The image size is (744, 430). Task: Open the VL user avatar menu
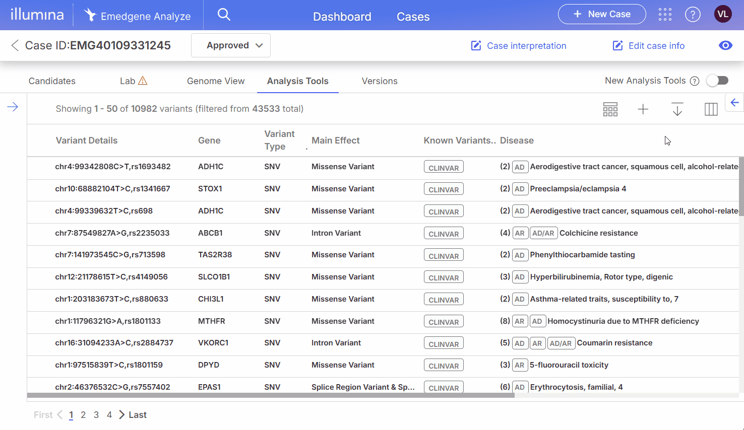723,14
